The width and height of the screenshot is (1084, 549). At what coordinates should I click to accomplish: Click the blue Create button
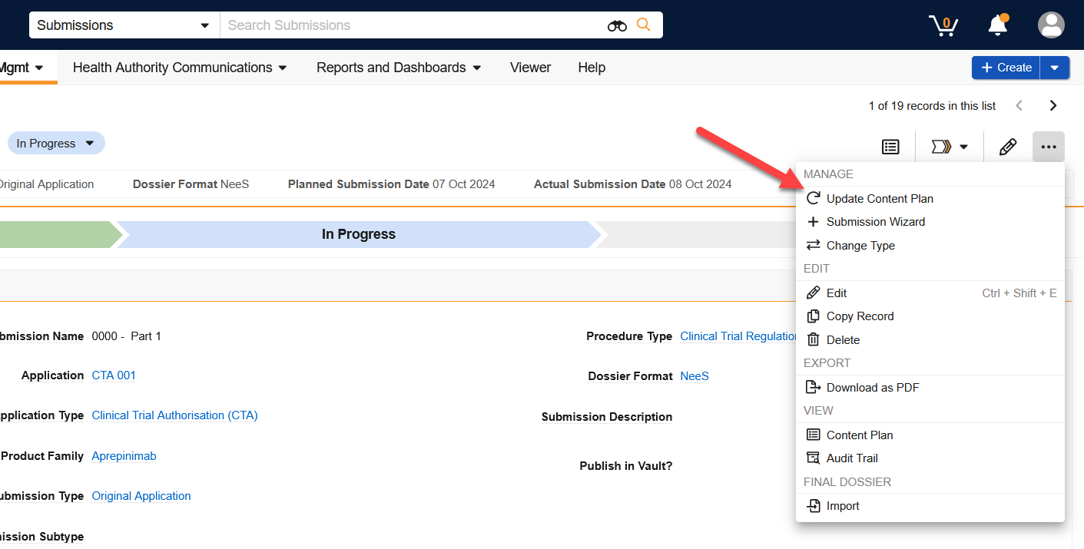tap(1006, 68)
